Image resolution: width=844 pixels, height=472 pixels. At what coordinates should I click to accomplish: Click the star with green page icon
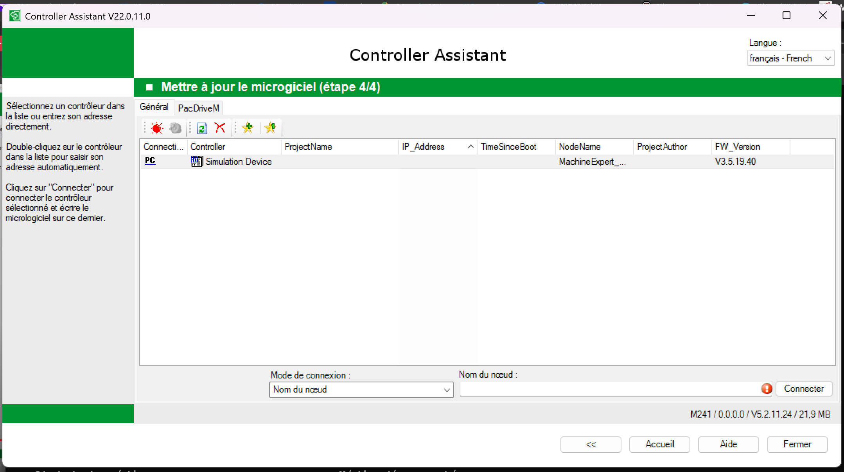pyautogui.click(x=270, y=128)
